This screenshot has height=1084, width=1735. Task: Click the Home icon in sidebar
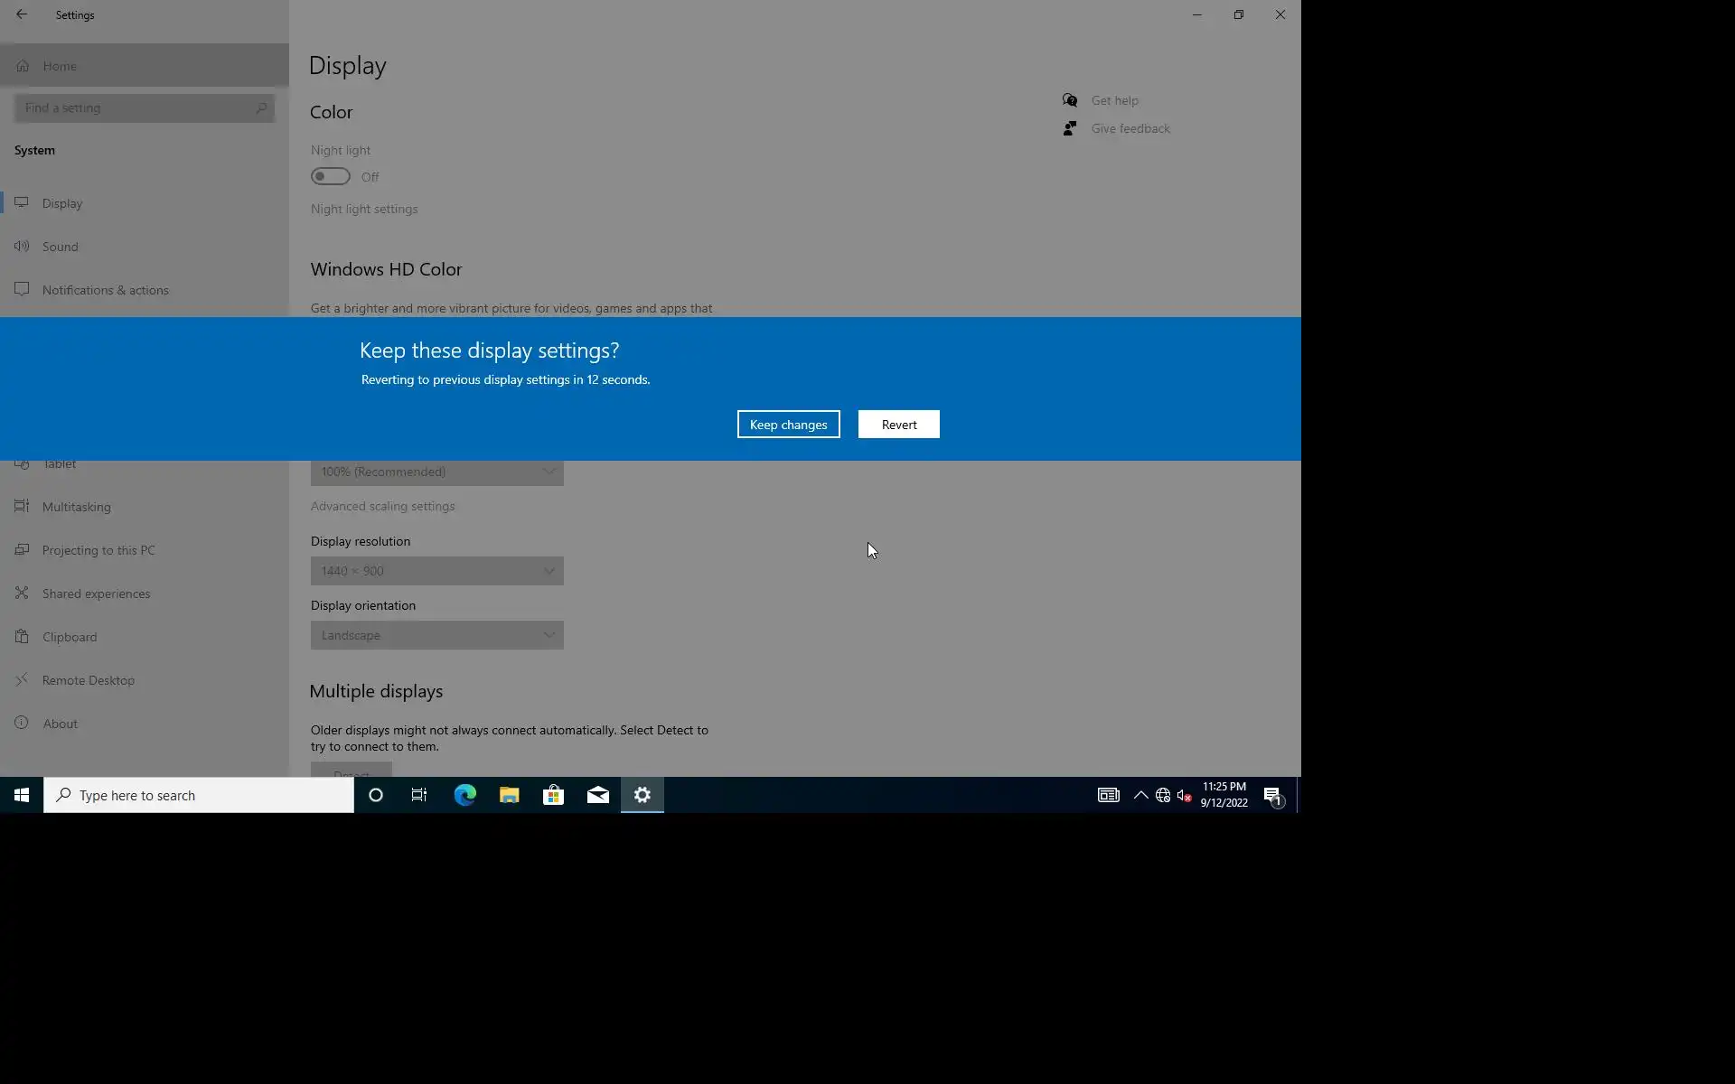pos(23,66)
